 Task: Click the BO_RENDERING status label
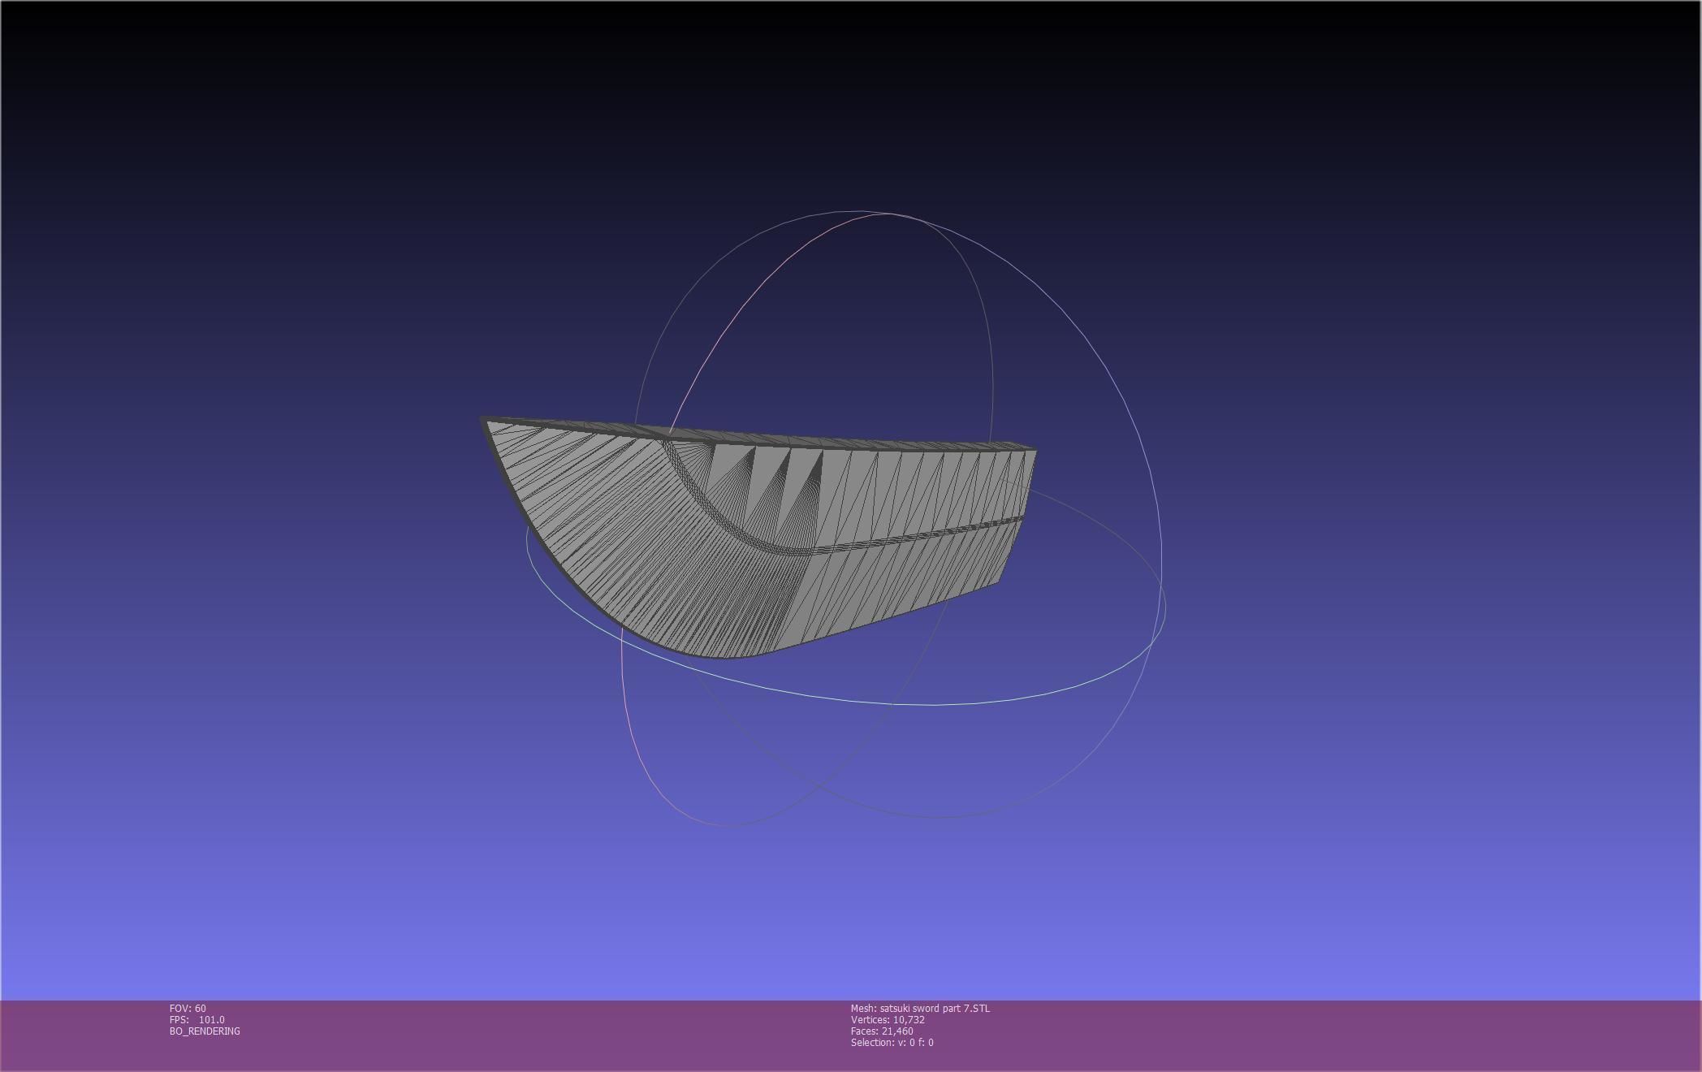coord(205,1031)
